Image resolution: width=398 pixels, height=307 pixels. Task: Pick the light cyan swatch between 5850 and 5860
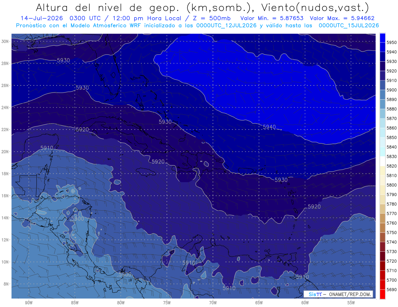pyautogui.click(x=382, y=133)
